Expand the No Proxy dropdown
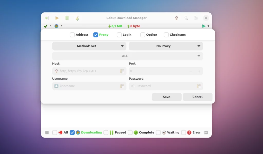The image size is (263, 154). [x=166, y=46]
